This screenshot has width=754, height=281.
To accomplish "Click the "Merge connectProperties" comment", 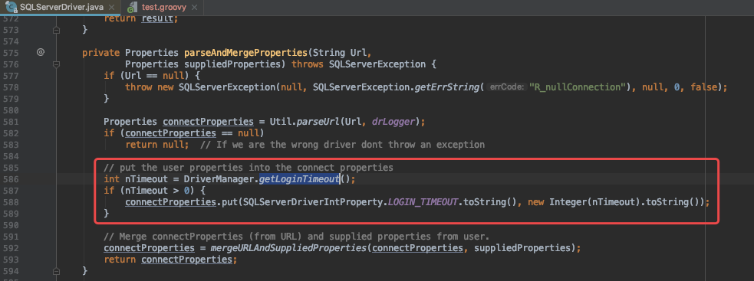I will (296, 237).
